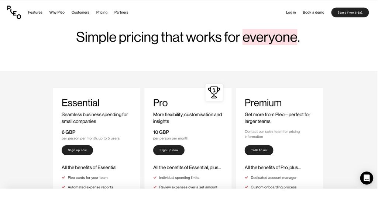Screen dimensions: 378x212
Task: Click the checkmark next to Dedicated account manager
Action: [x=246, y=177]
